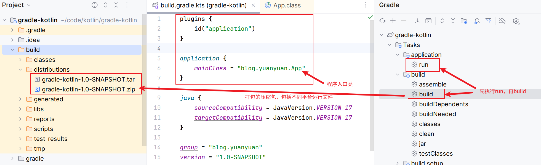Collapse the application task group

coord(398,55)
